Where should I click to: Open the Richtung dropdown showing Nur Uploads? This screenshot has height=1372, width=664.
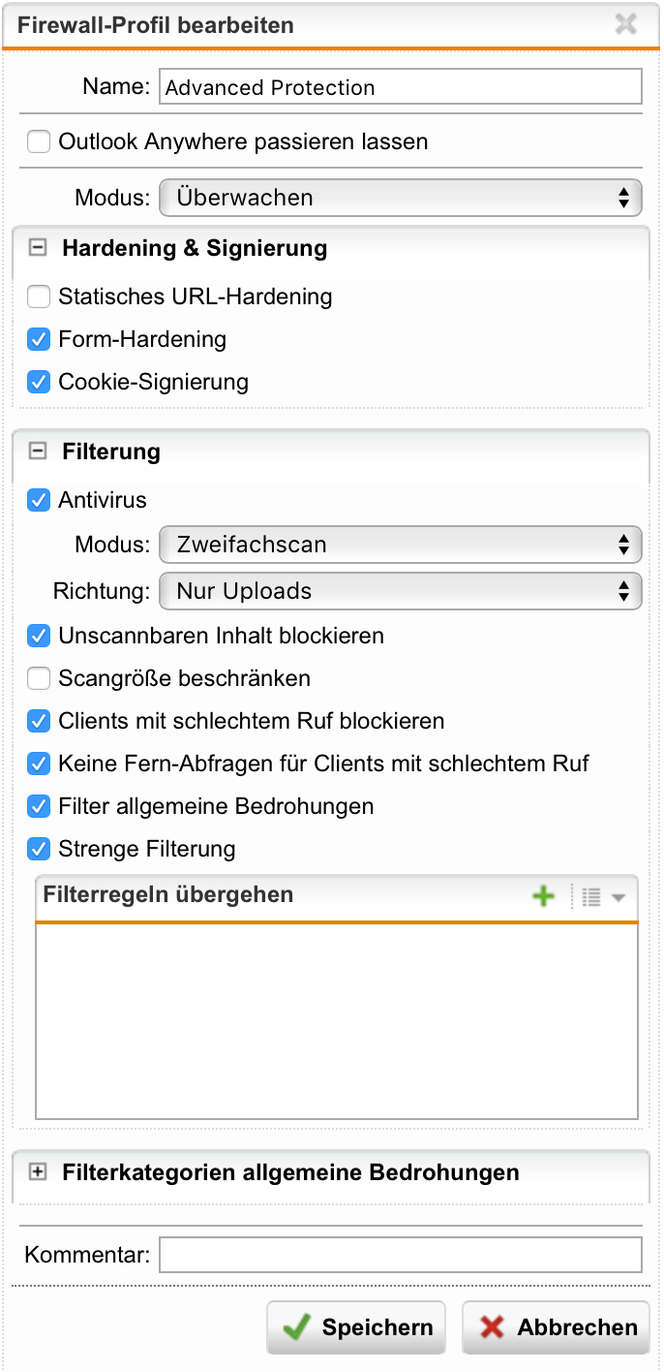pyautogui.click(x=400, y=591)
